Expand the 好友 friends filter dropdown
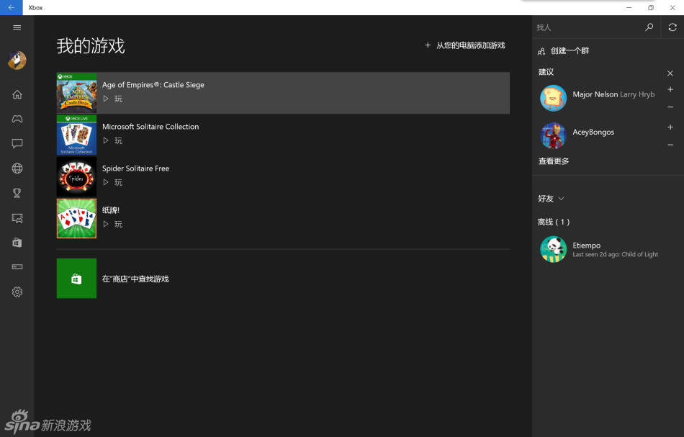The width and height of the screenshot is (684, 437). (x=552, y=199)
